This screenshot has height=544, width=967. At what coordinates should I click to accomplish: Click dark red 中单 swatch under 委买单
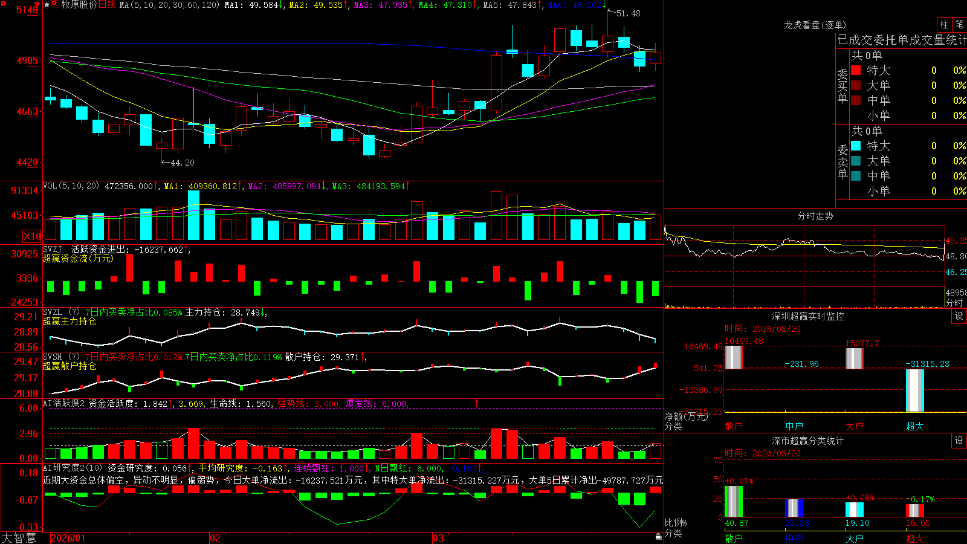coord(856,100)
